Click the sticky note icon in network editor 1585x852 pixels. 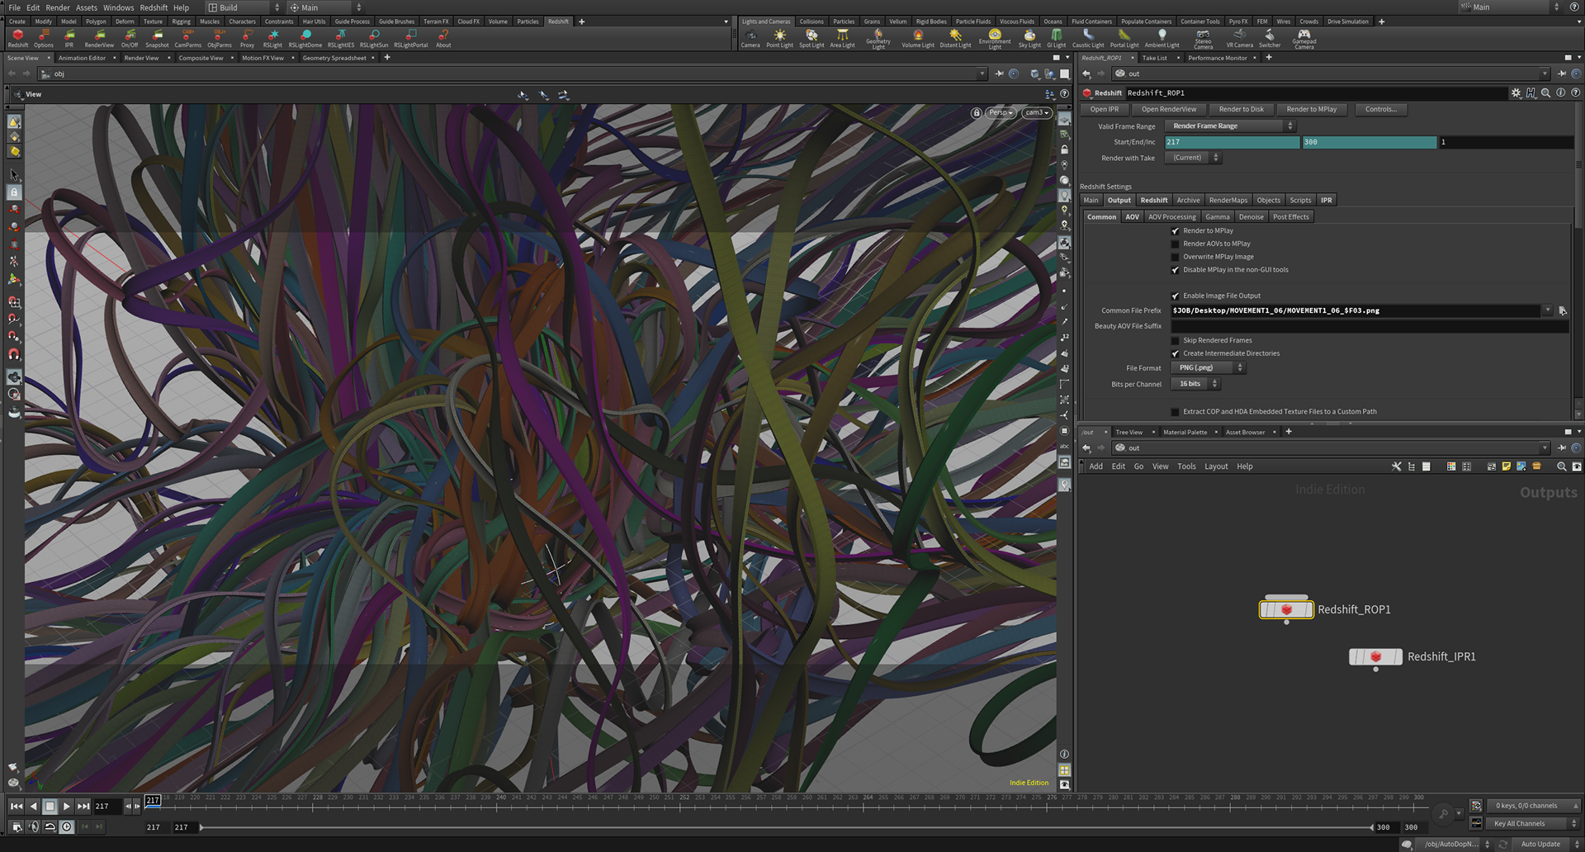1506,466
